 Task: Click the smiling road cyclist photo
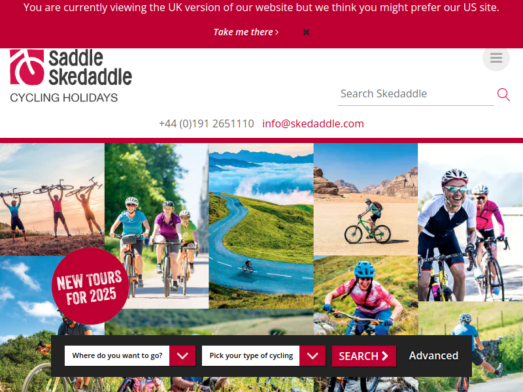[x=471, y=222]
